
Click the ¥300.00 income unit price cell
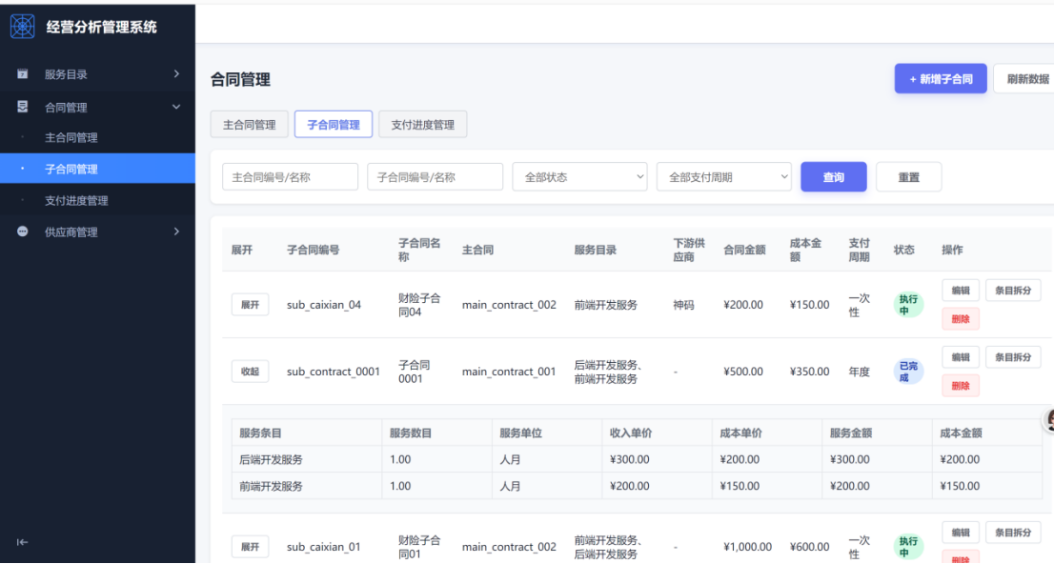click(x=629, y=459)
